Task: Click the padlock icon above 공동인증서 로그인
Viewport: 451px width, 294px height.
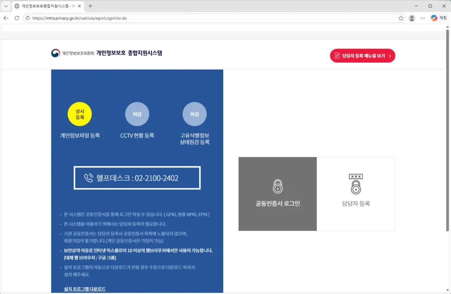Action: coord(277,186)
